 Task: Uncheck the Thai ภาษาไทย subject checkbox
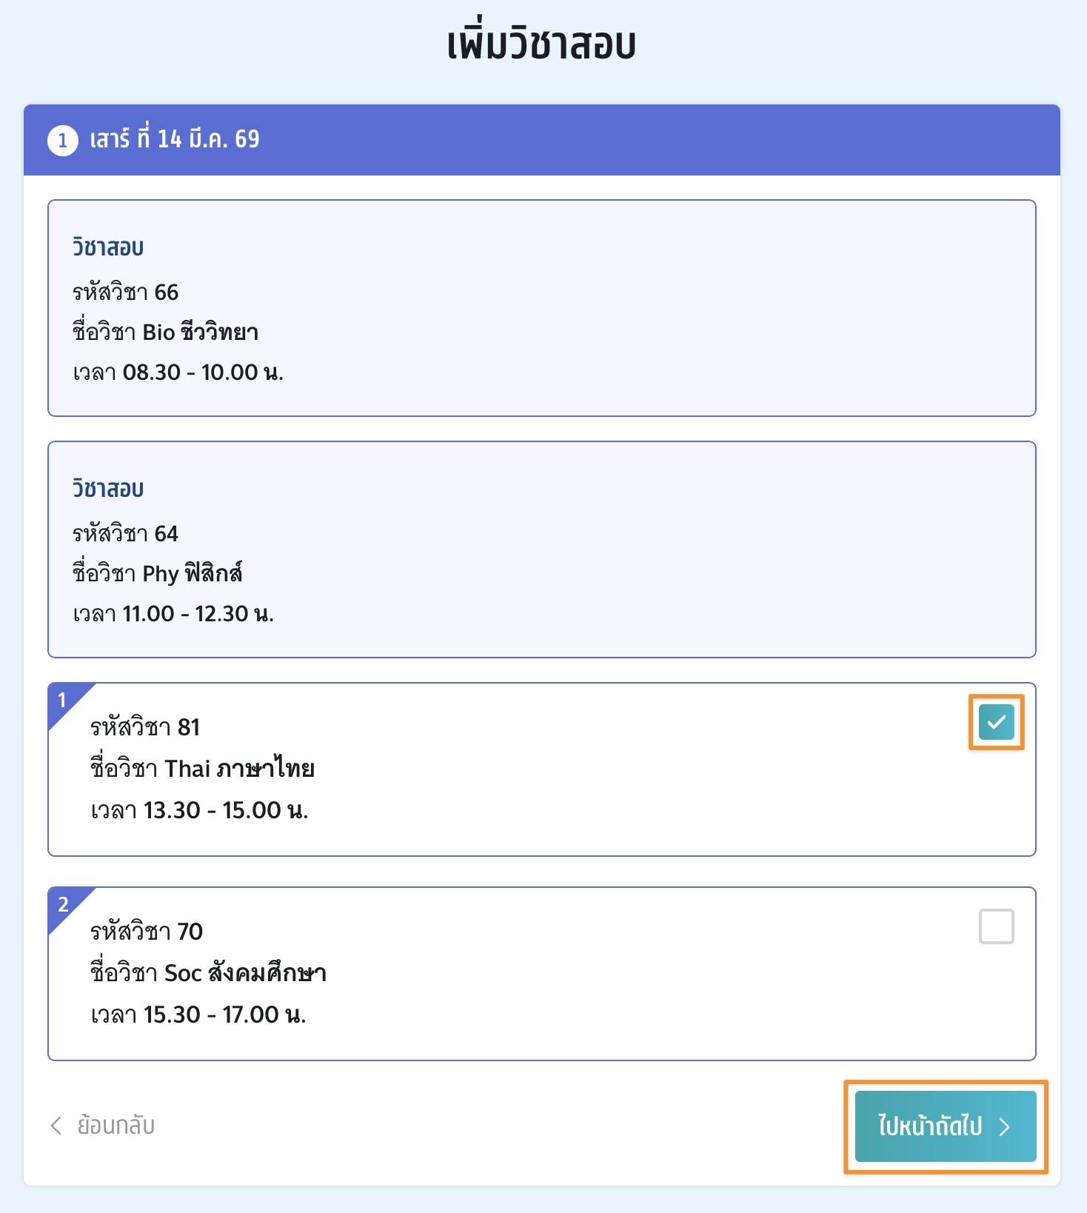[x=996, y=722]
